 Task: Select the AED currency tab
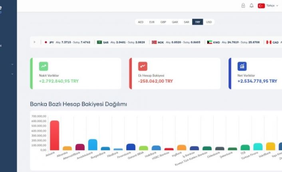point(141,22)
